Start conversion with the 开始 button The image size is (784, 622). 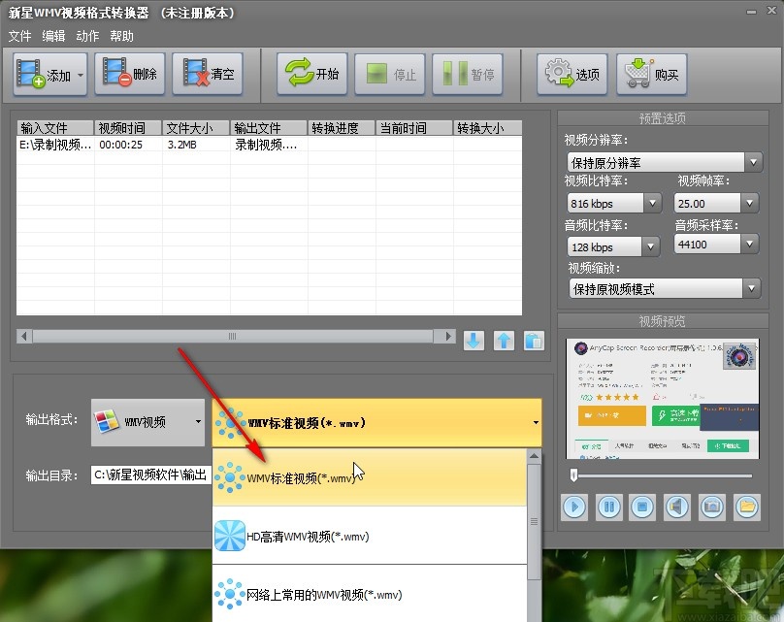click(312, 74)
